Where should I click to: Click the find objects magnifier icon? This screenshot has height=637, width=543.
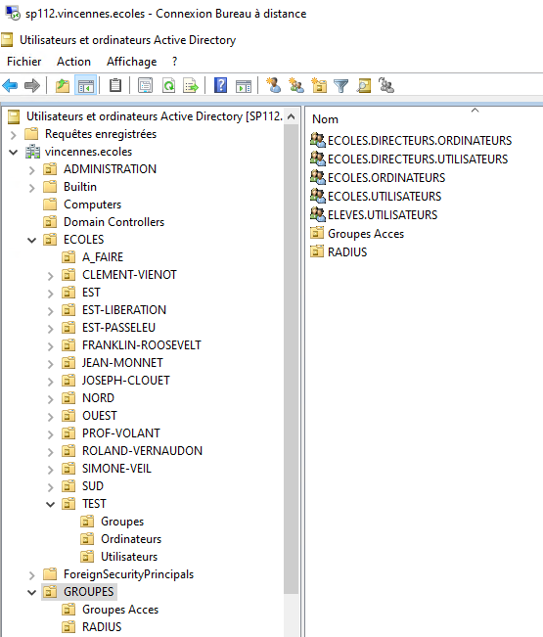tap(364, 85)
